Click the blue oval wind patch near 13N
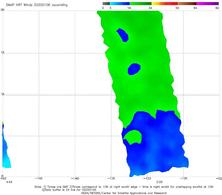The width and height of the screenshot is (222, 195). pyautogui.click(x=134, y=69)
